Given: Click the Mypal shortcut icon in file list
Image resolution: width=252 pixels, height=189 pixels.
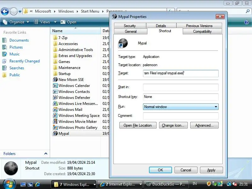Looking at the screenshot, I should click(x=55, y=134).
